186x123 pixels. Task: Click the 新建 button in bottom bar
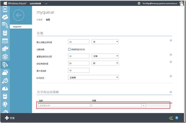pyautogui.click(x=10, y=118)
